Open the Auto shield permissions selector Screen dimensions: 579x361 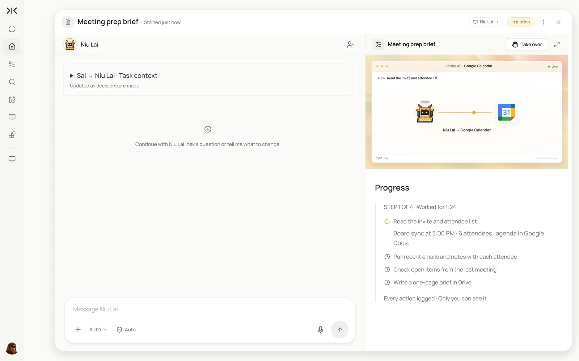126,330
